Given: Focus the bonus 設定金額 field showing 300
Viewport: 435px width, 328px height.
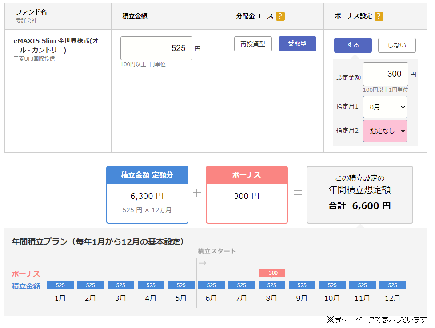Looking at the screenshot, I should tap(385, 74).
